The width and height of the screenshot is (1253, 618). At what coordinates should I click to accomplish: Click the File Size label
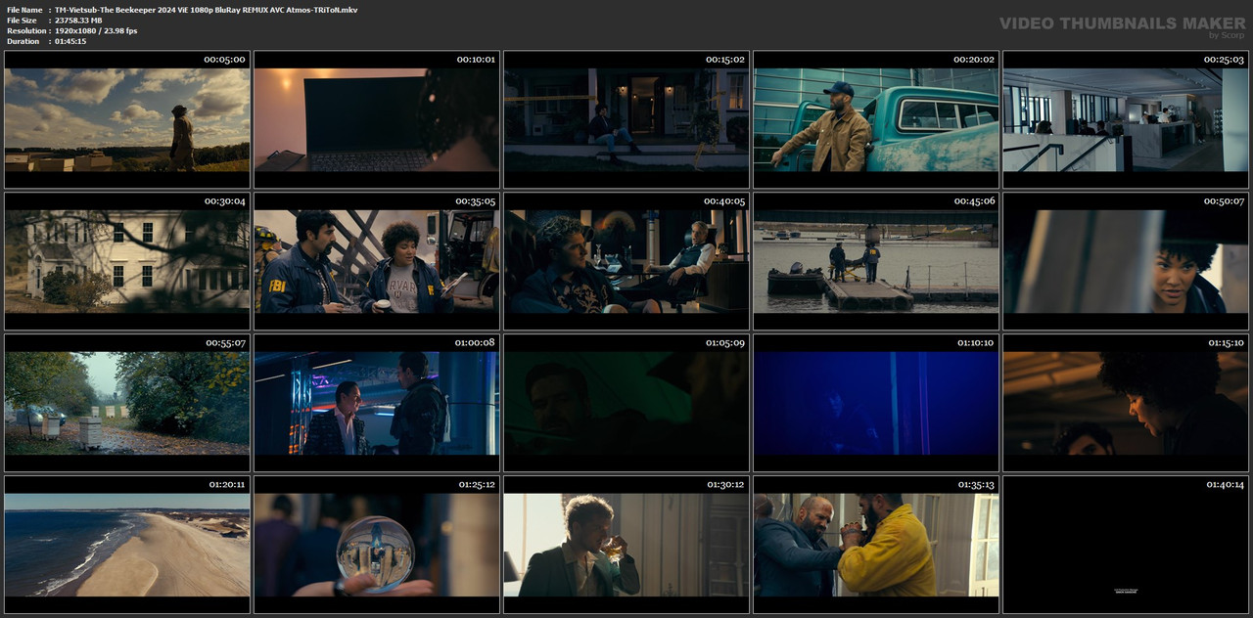coord(22,21)
